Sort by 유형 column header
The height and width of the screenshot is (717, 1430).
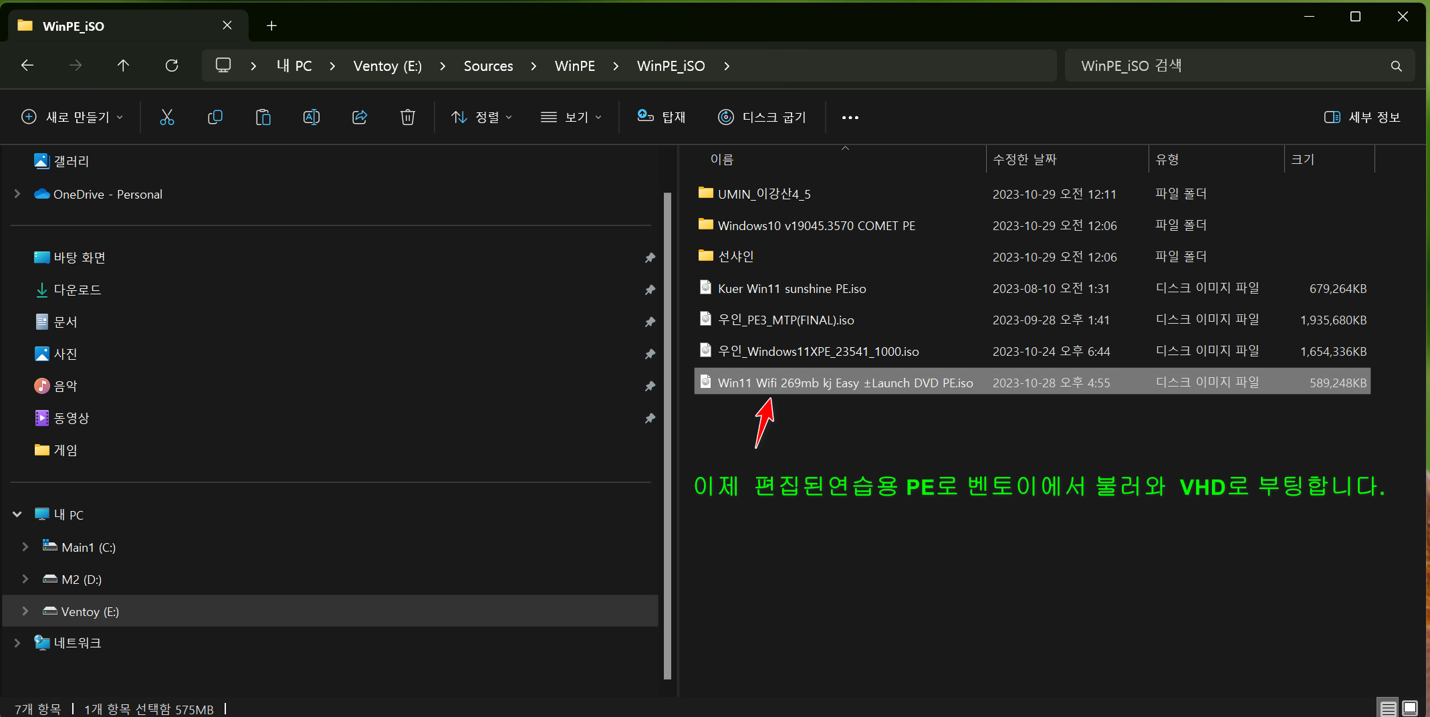(x=1167, y=159)
